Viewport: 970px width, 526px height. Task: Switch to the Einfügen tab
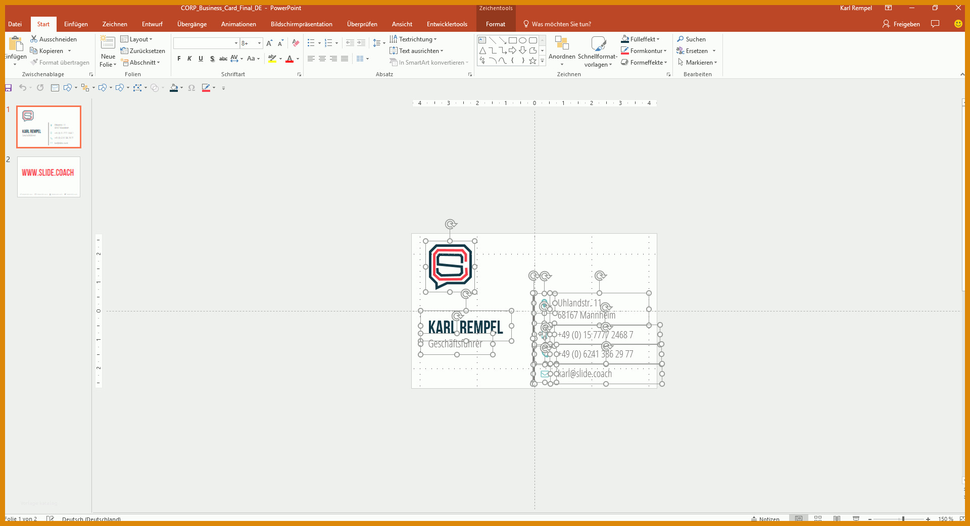point(76,24)
